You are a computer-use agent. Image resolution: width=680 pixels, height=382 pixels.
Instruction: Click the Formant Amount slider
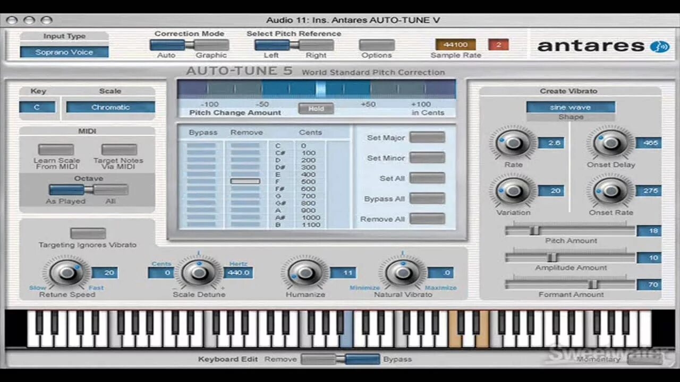(x=570, y=284)
